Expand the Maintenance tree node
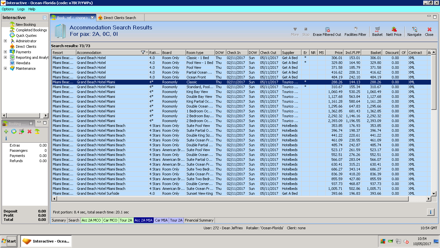440x248 pixels. pos(5,68)
